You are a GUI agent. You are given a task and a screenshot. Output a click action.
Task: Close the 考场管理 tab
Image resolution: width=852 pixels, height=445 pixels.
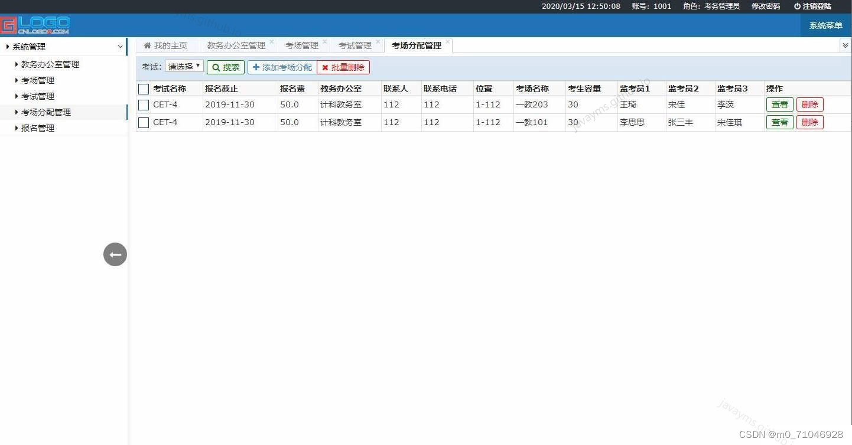324,41
